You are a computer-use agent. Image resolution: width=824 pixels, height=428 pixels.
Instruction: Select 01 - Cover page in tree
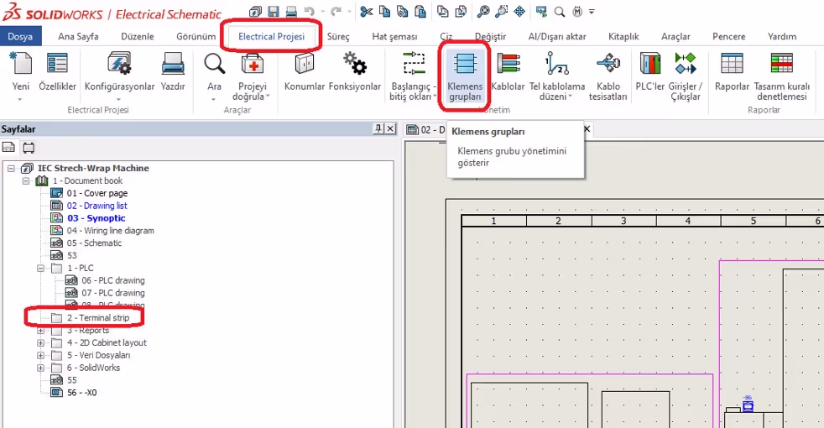(96, 193)
